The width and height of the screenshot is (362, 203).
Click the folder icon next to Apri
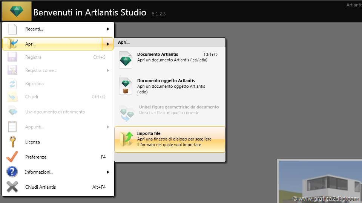[x=12, y=44]
